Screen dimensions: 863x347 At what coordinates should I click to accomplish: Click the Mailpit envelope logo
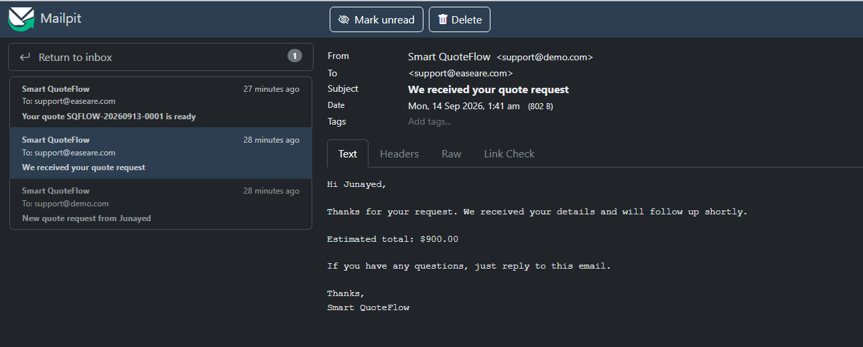pos(21,19)
